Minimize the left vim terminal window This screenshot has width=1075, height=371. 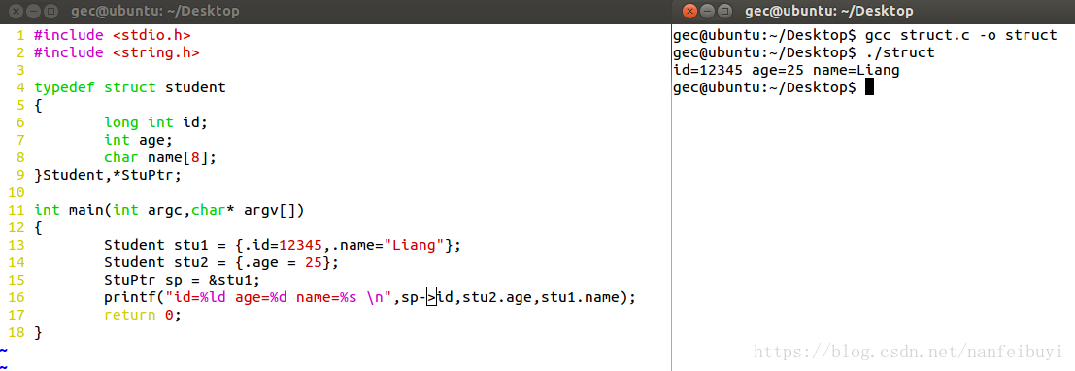(x=33, y=12)
